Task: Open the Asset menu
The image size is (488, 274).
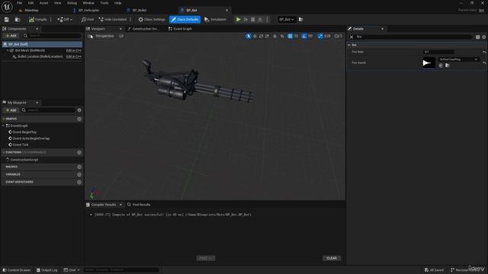Action: (43, 3)
